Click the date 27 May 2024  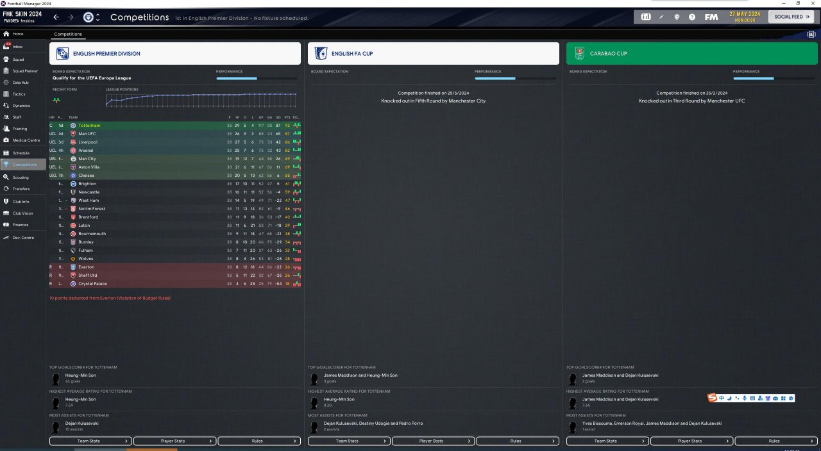click(744, 14)
